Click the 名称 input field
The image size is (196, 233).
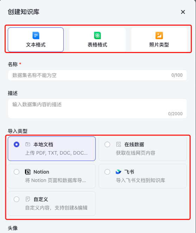(97, 75)
